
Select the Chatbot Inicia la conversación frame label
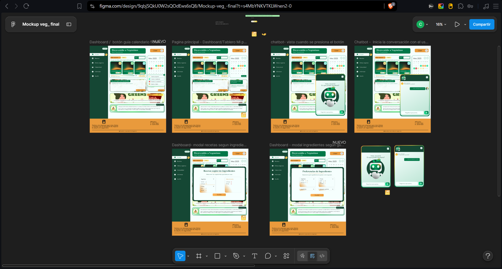(x=391, y=42)
